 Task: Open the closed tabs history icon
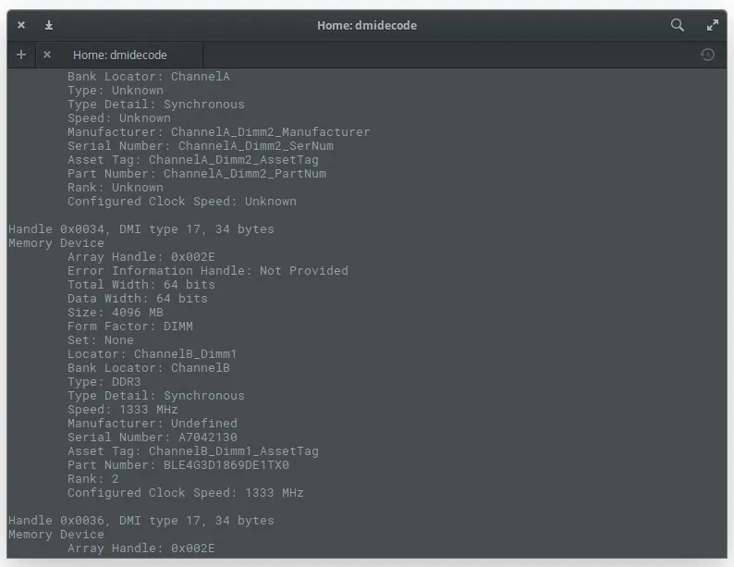point(707,55)
